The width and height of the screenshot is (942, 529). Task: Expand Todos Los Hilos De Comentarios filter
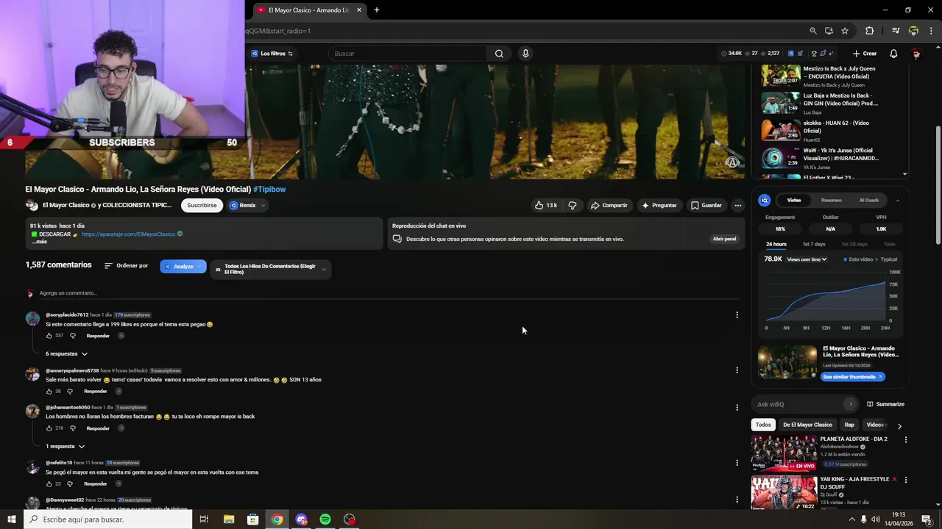(270, 270)
